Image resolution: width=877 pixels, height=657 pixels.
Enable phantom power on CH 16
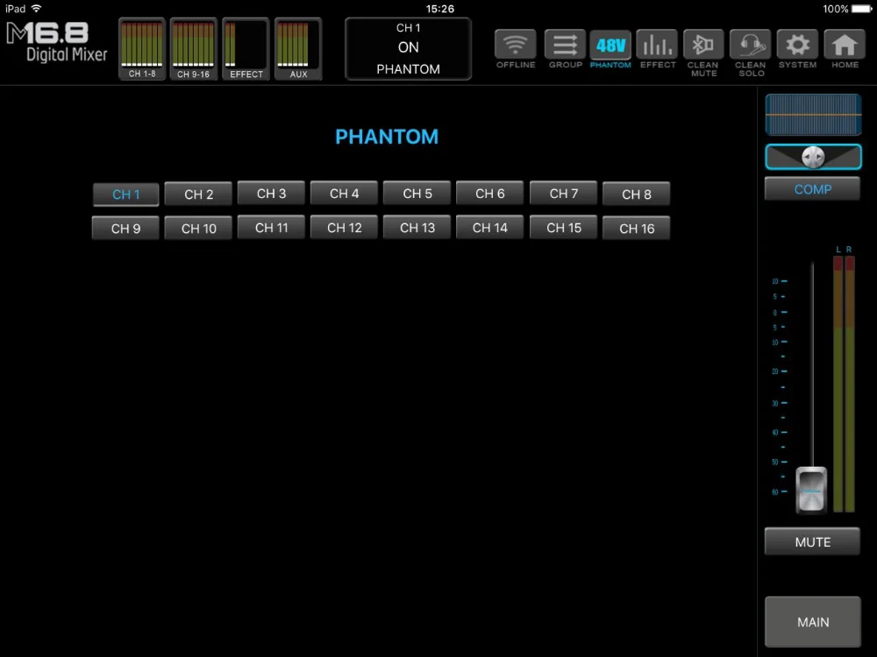coord(637,229)
